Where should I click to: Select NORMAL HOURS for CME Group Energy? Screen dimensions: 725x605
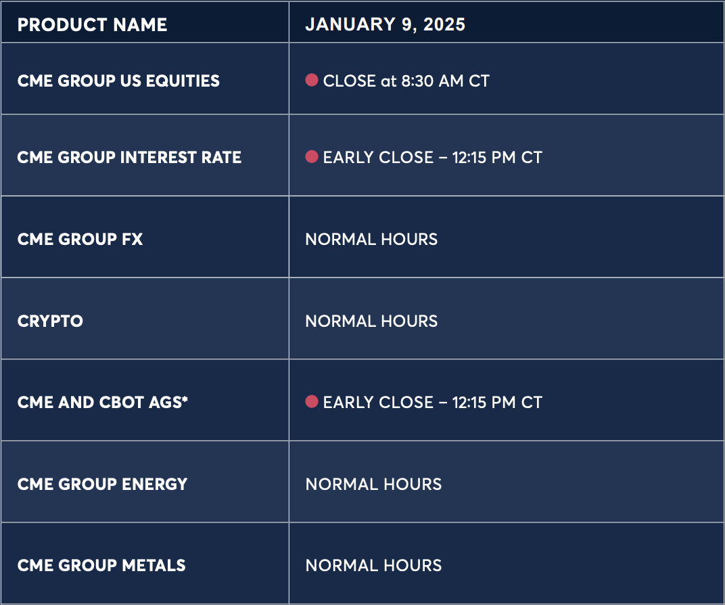coord(373,484)
